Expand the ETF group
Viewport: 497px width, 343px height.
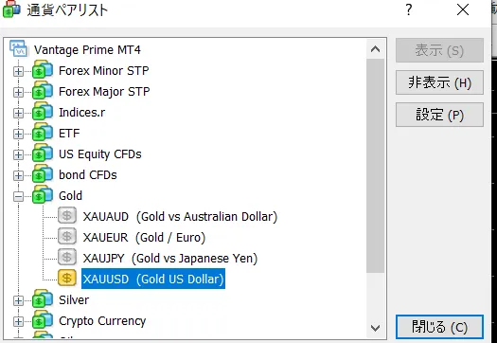click(x=18, y=135)
